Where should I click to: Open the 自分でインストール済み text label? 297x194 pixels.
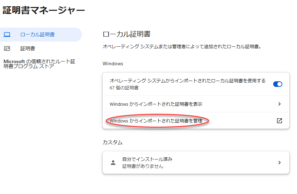pos(147,159)
